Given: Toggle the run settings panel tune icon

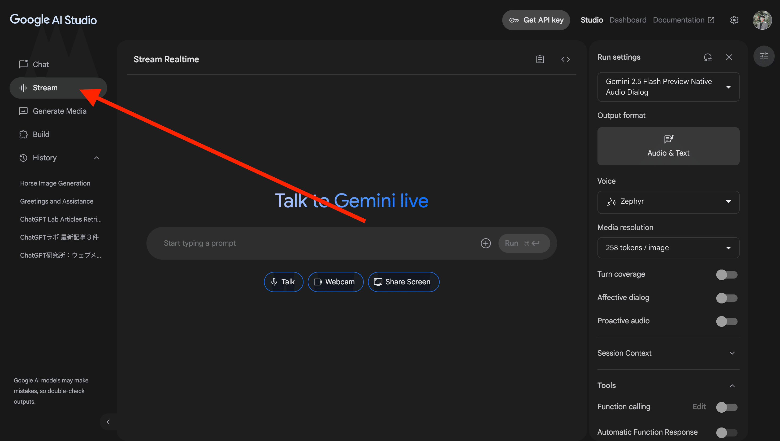Looking at the screenshot, I should [x=764, y=56].
